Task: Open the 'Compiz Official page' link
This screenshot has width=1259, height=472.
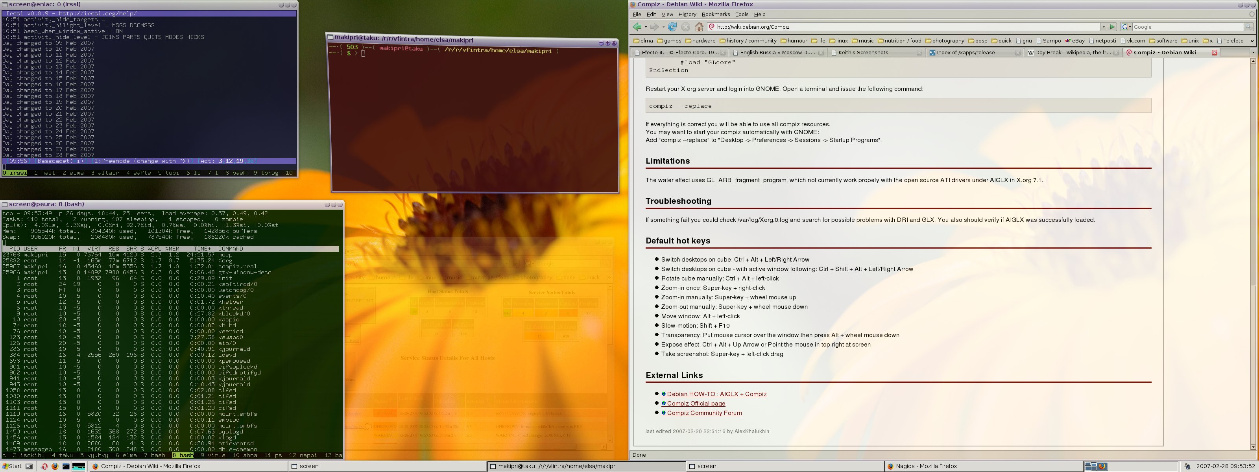Action: tap(696, 404)
